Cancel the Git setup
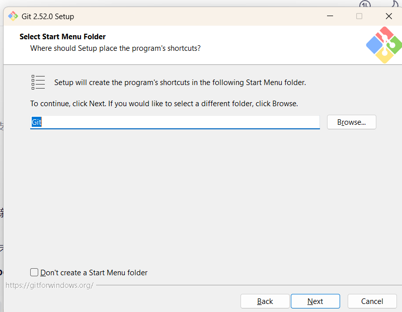 372,301
